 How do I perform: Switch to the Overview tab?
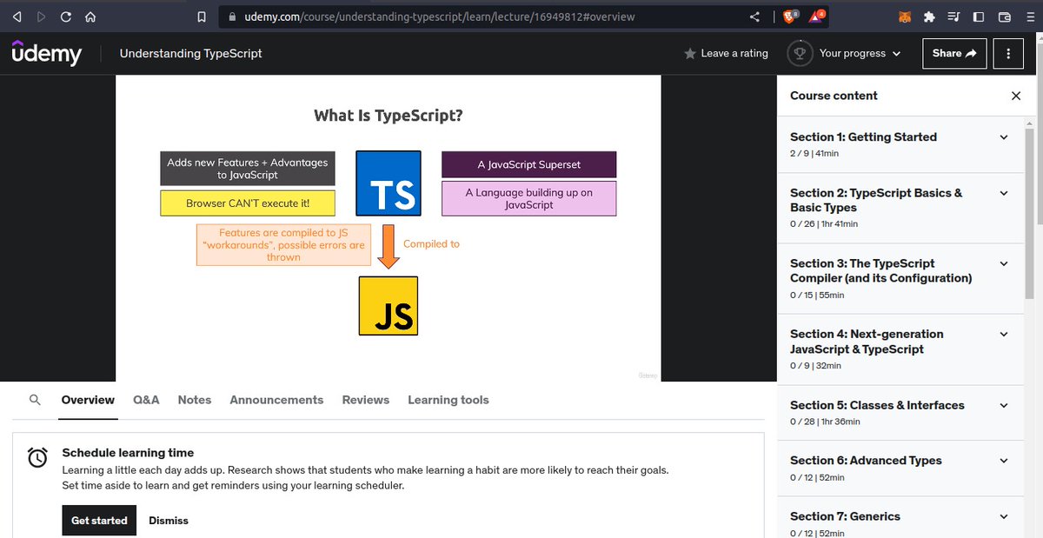point(88,400)
